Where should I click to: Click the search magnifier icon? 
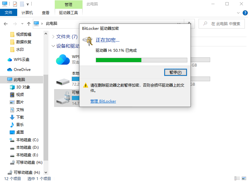[205, 24]
